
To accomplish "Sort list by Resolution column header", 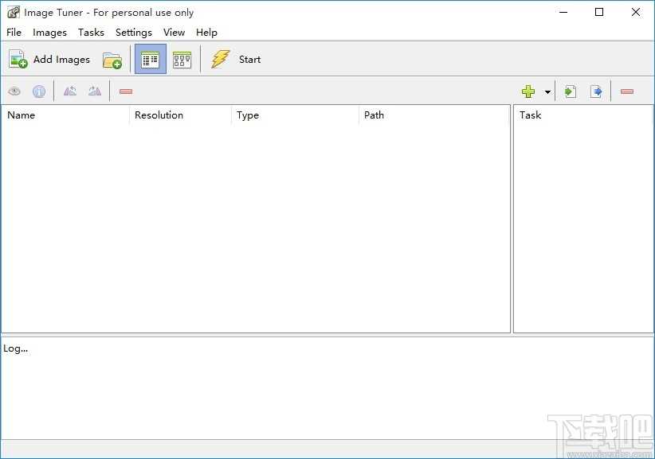I will pos(159,115).
